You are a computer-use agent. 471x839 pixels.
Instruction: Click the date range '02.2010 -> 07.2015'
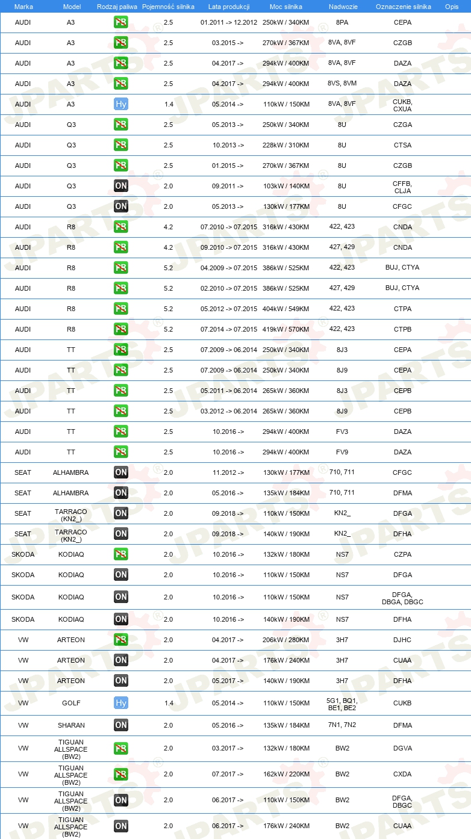point(229,288)
